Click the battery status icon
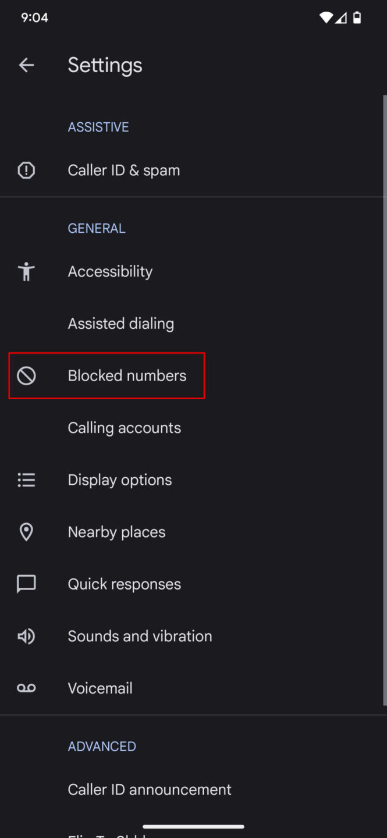 pyautogui.click(x=357, y=17)
